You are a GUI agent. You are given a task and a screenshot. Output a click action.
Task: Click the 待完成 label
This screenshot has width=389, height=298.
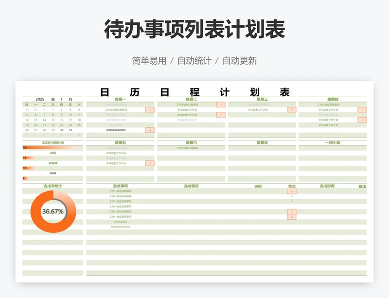[x=53, y=173]
